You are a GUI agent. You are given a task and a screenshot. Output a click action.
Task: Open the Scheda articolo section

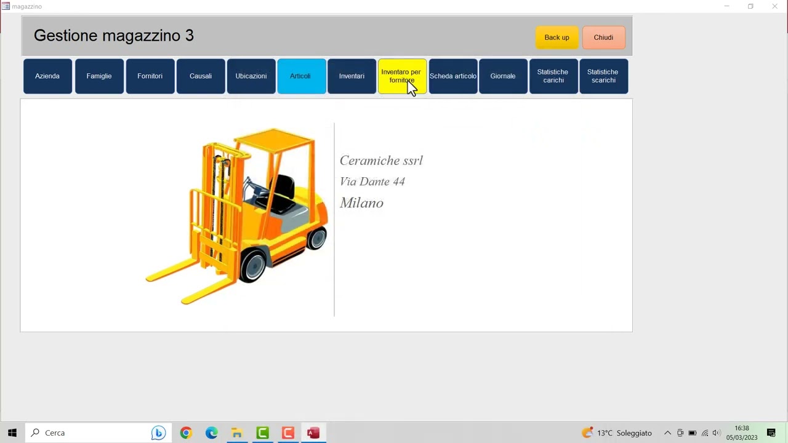click(x=453, y=76)
